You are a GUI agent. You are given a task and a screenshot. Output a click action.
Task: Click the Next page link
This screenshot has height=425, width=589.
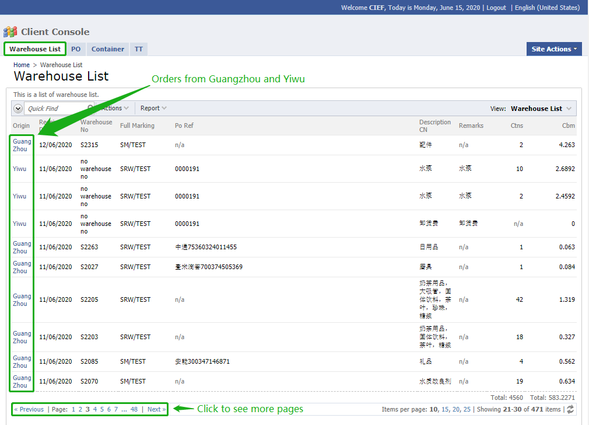[156, 409]
